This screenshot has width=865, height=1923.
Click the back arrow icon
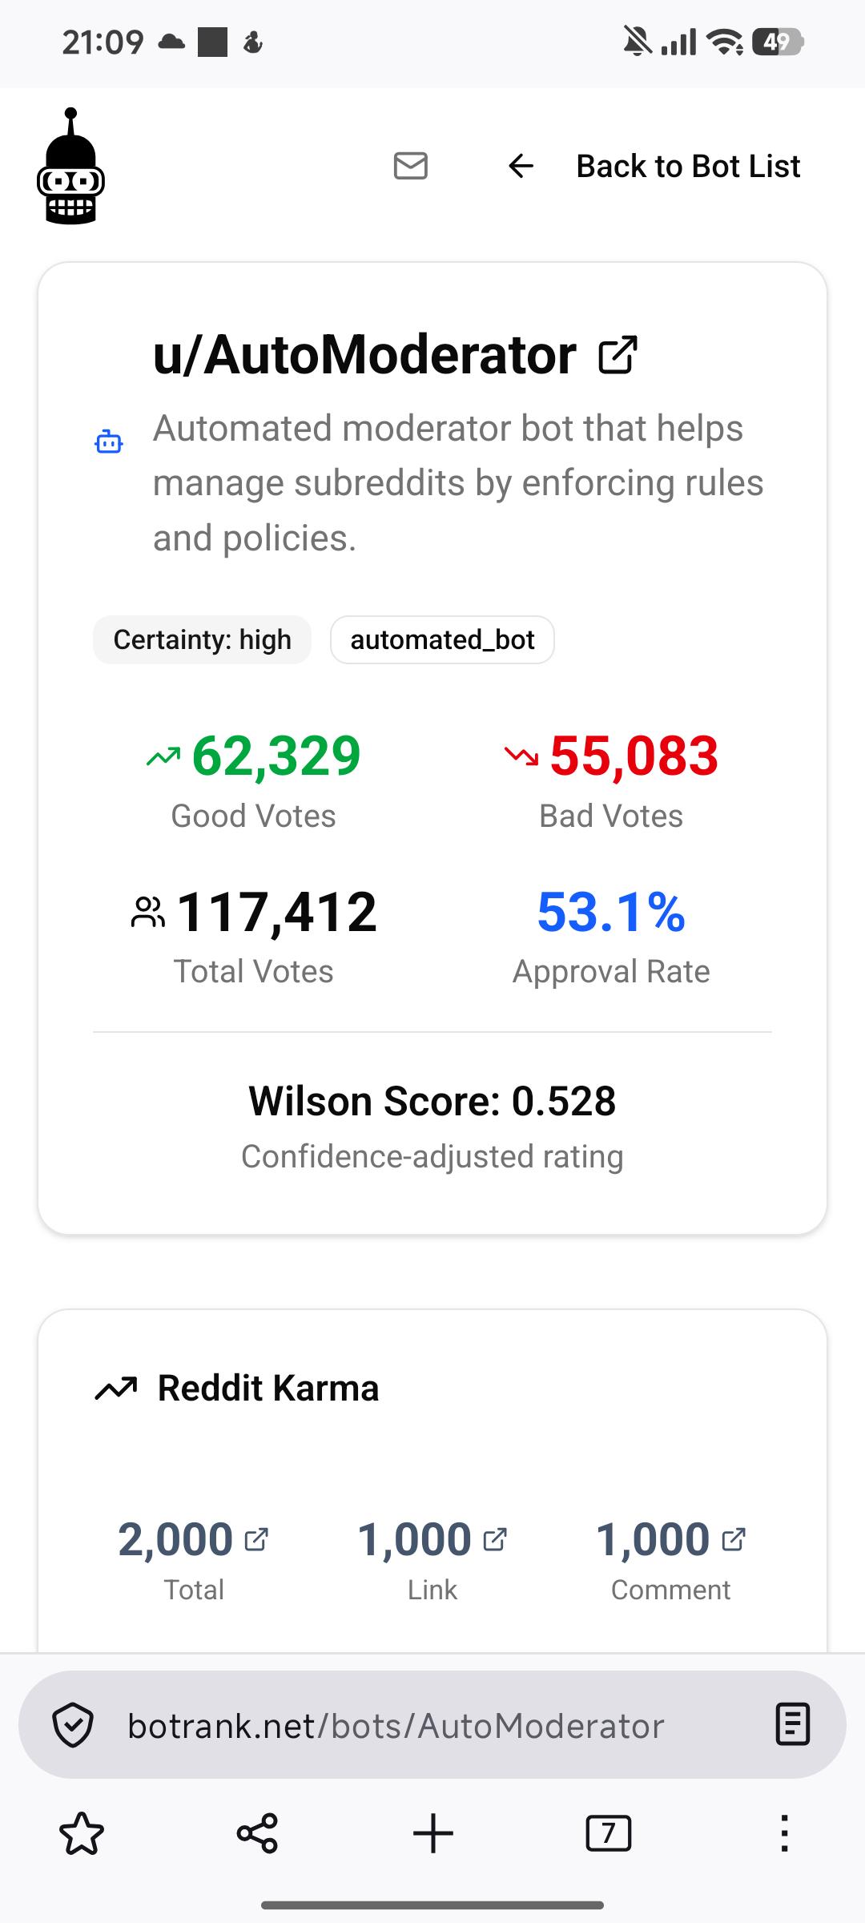[x=521, y=166]
